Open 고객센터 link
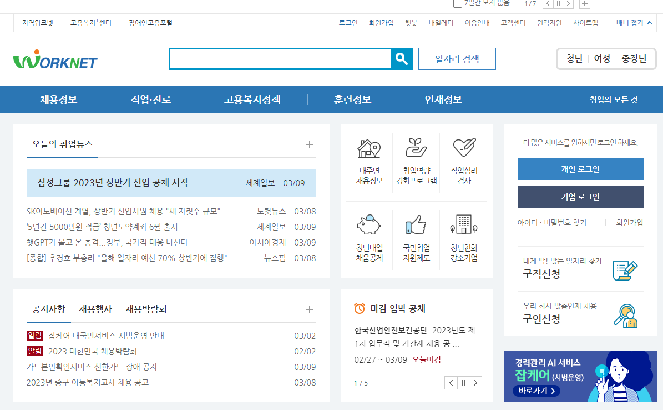The image size is (663, 410). click(513, 23)
